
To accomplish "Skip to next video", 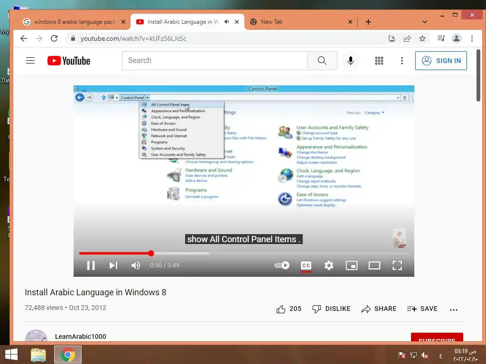I will click(113, 265).
